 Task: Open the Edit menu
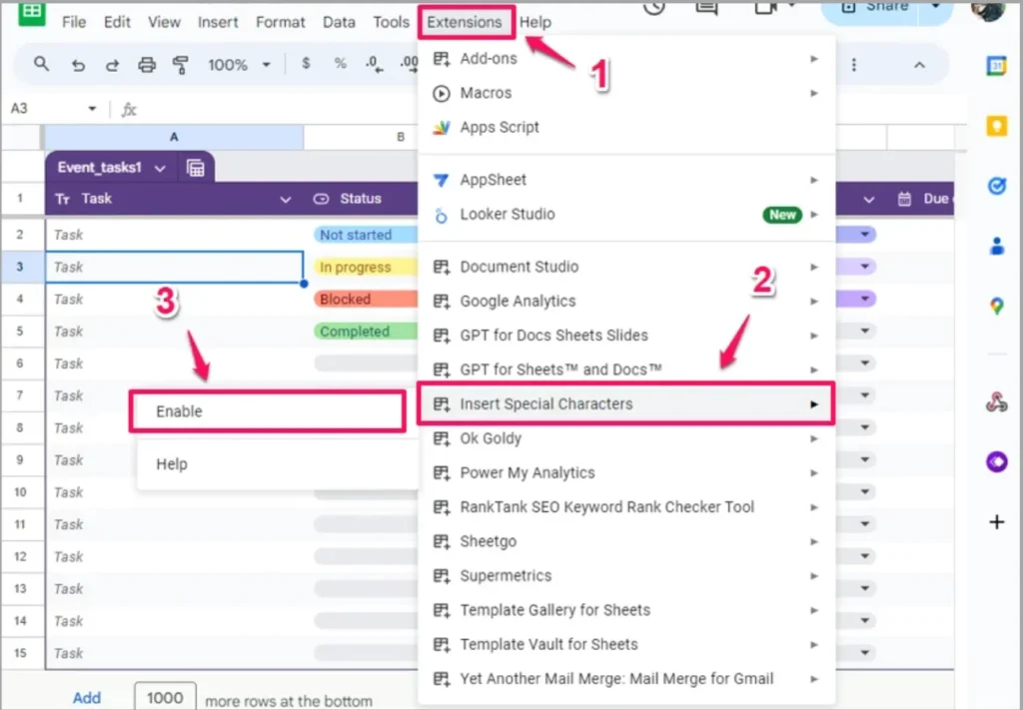(117, 22)
